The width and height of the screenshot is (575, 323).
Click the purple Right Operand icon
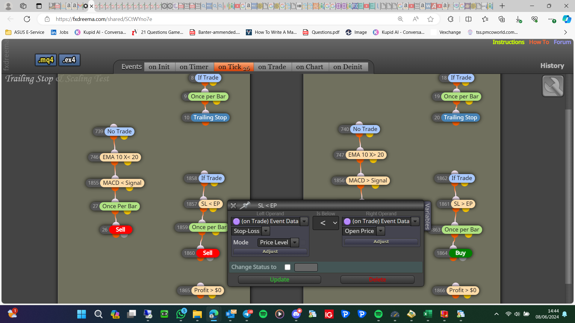pyautogui.click(x=347, y=221)
